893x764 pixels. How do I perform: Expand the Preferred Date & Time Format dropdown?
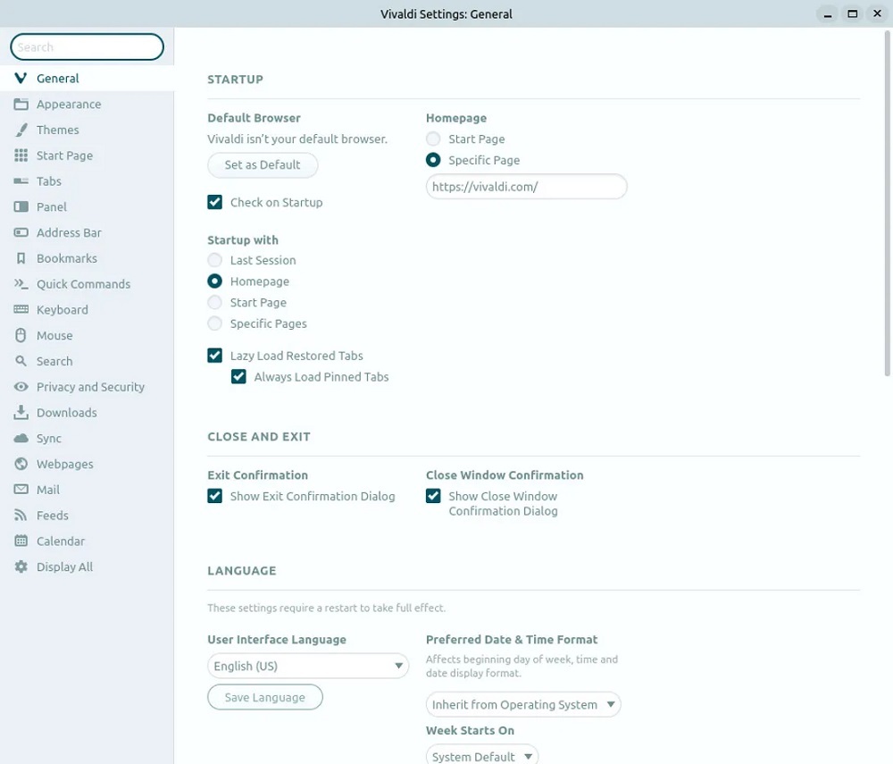[x=522, y=705]
